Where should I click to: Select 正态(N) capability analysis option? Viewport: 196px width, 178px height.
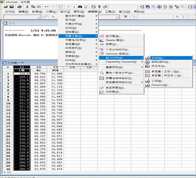coord(158,58)
